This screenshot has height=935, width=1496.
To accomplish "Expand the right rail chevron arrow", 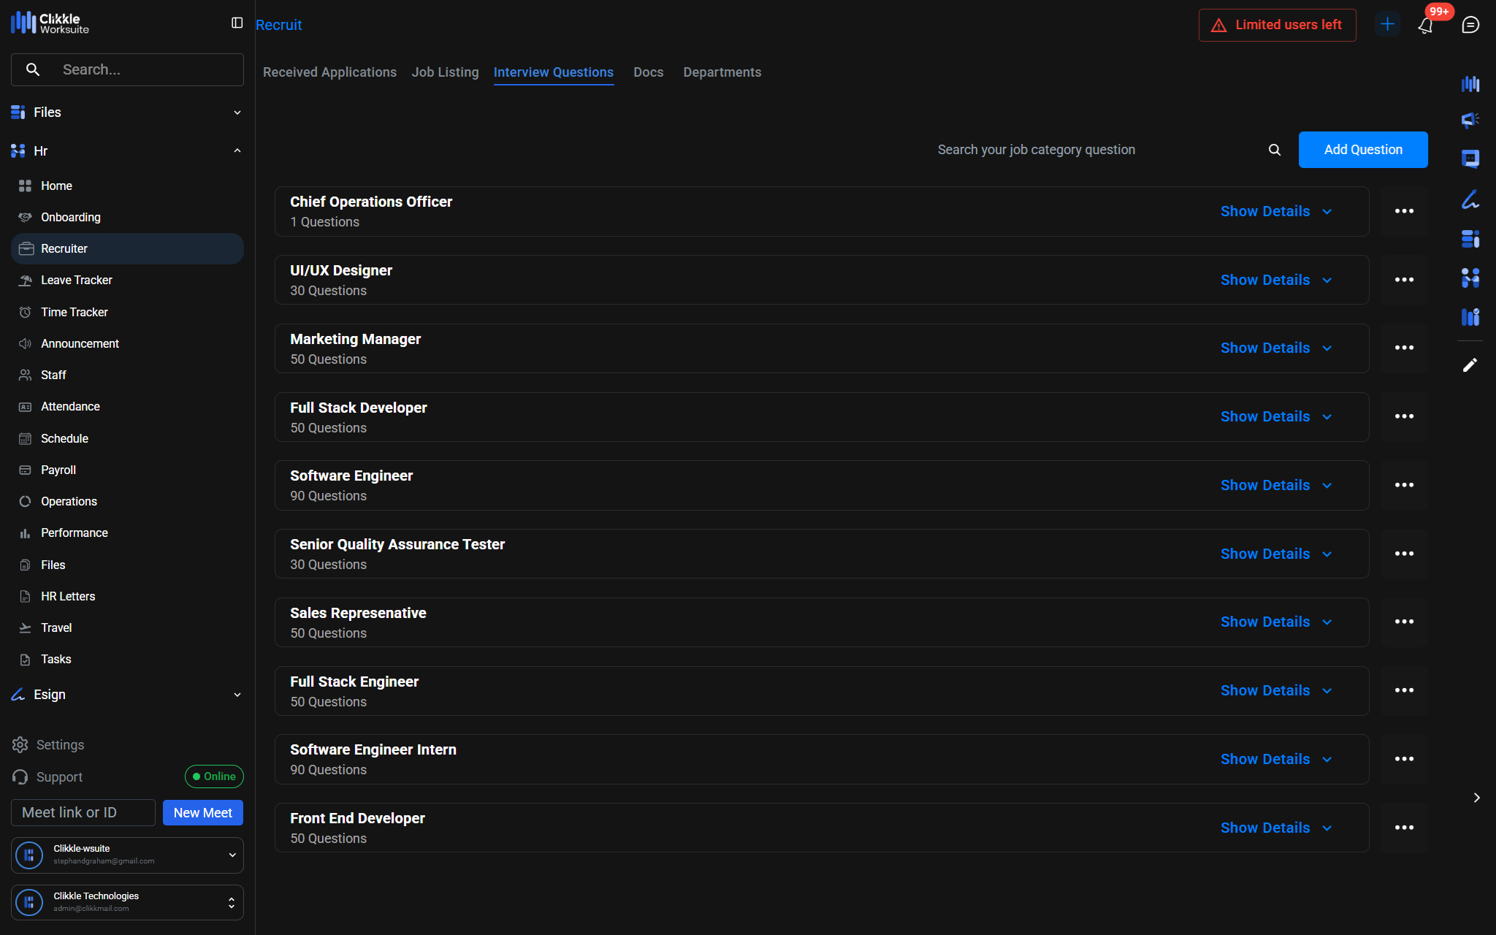I will [x=1476, y=798].
